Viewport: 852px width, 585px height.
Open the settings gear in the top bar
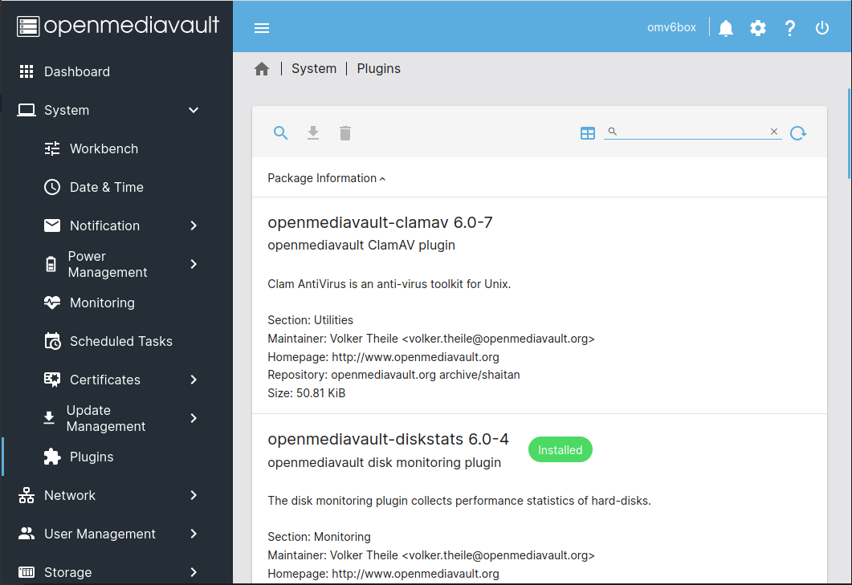757,27
